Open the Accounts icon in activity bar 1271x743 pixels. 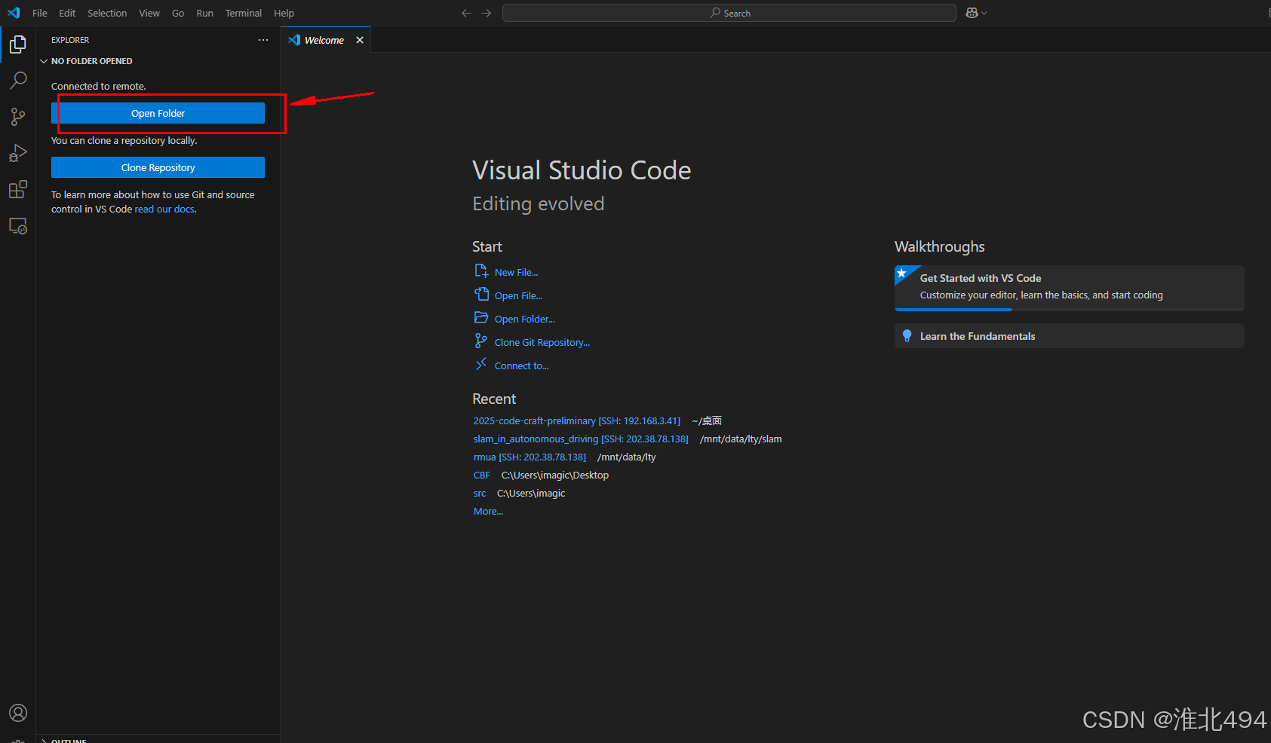pyautogui.click(x=18, y=713)
